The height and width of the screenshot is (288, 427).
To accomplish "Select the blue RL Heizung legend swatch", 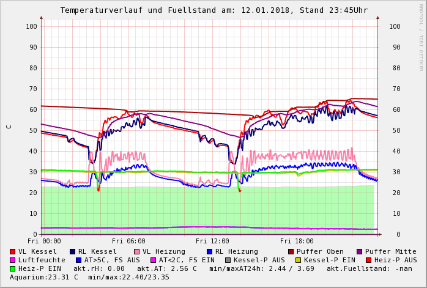I will pos(209,252).
